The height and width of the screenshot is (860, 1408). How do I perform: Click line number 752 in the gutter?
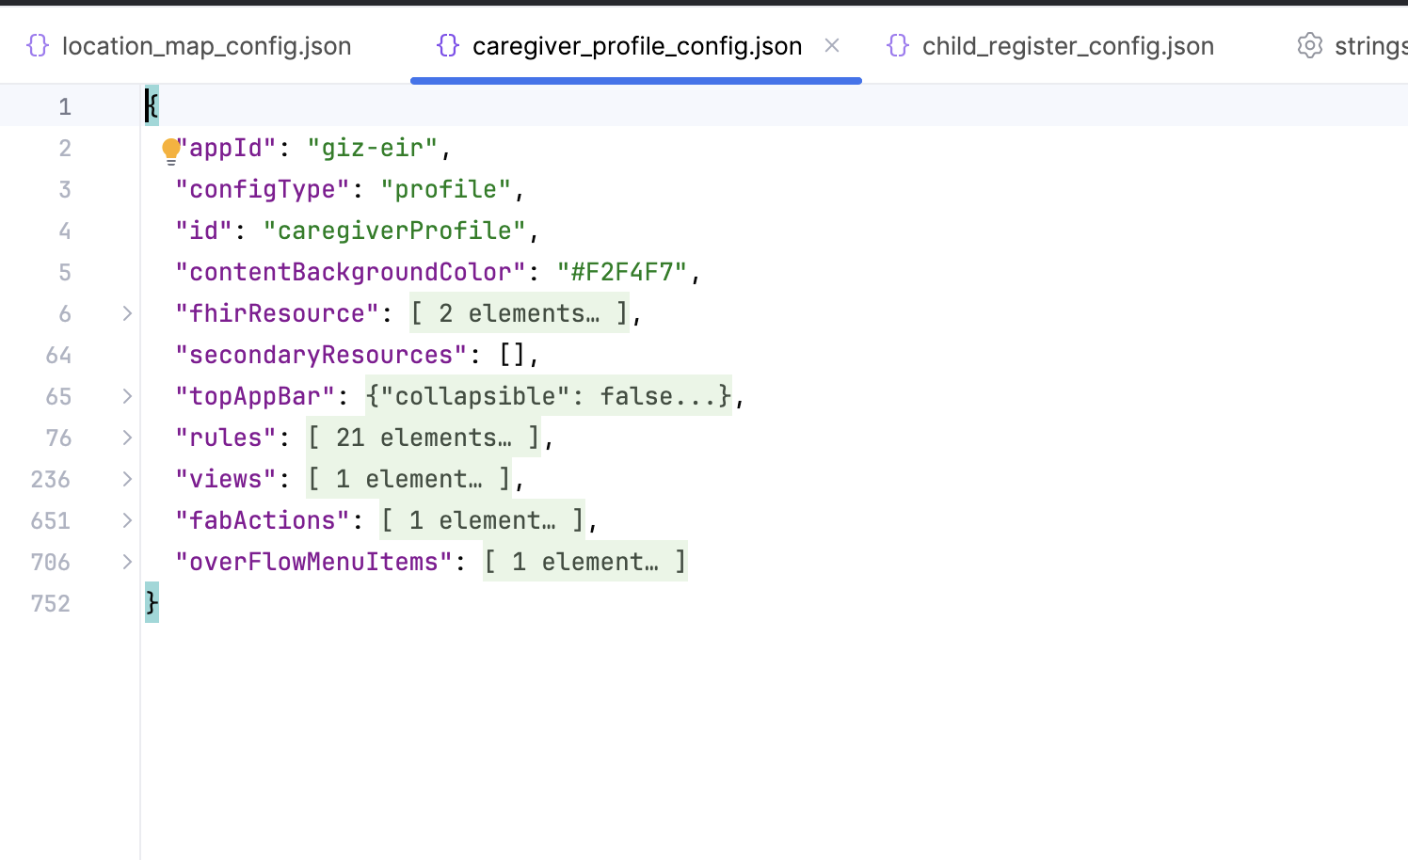coord(51,603)
